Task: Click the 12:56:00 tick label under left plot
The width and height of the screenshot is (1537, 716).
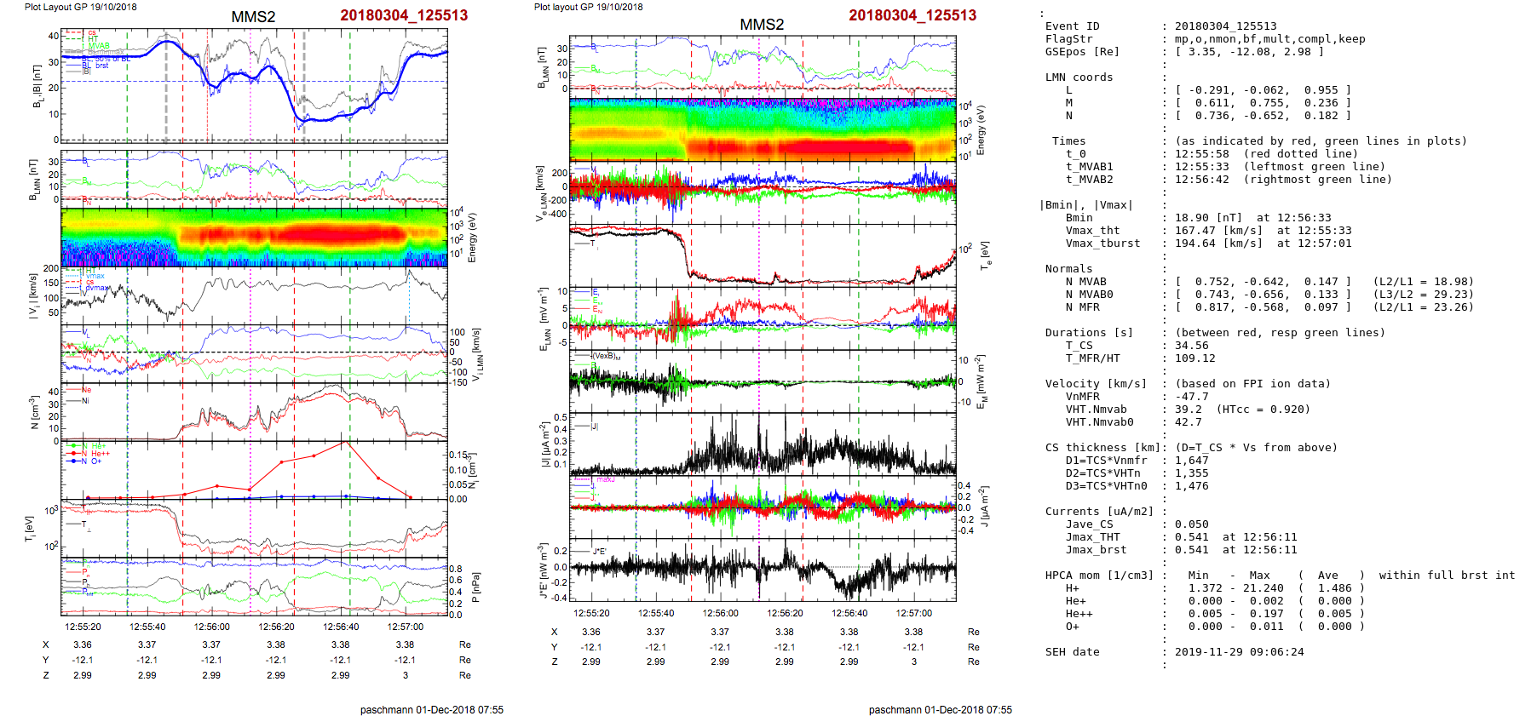Action: pyautogui.click(x=211, y=627)
